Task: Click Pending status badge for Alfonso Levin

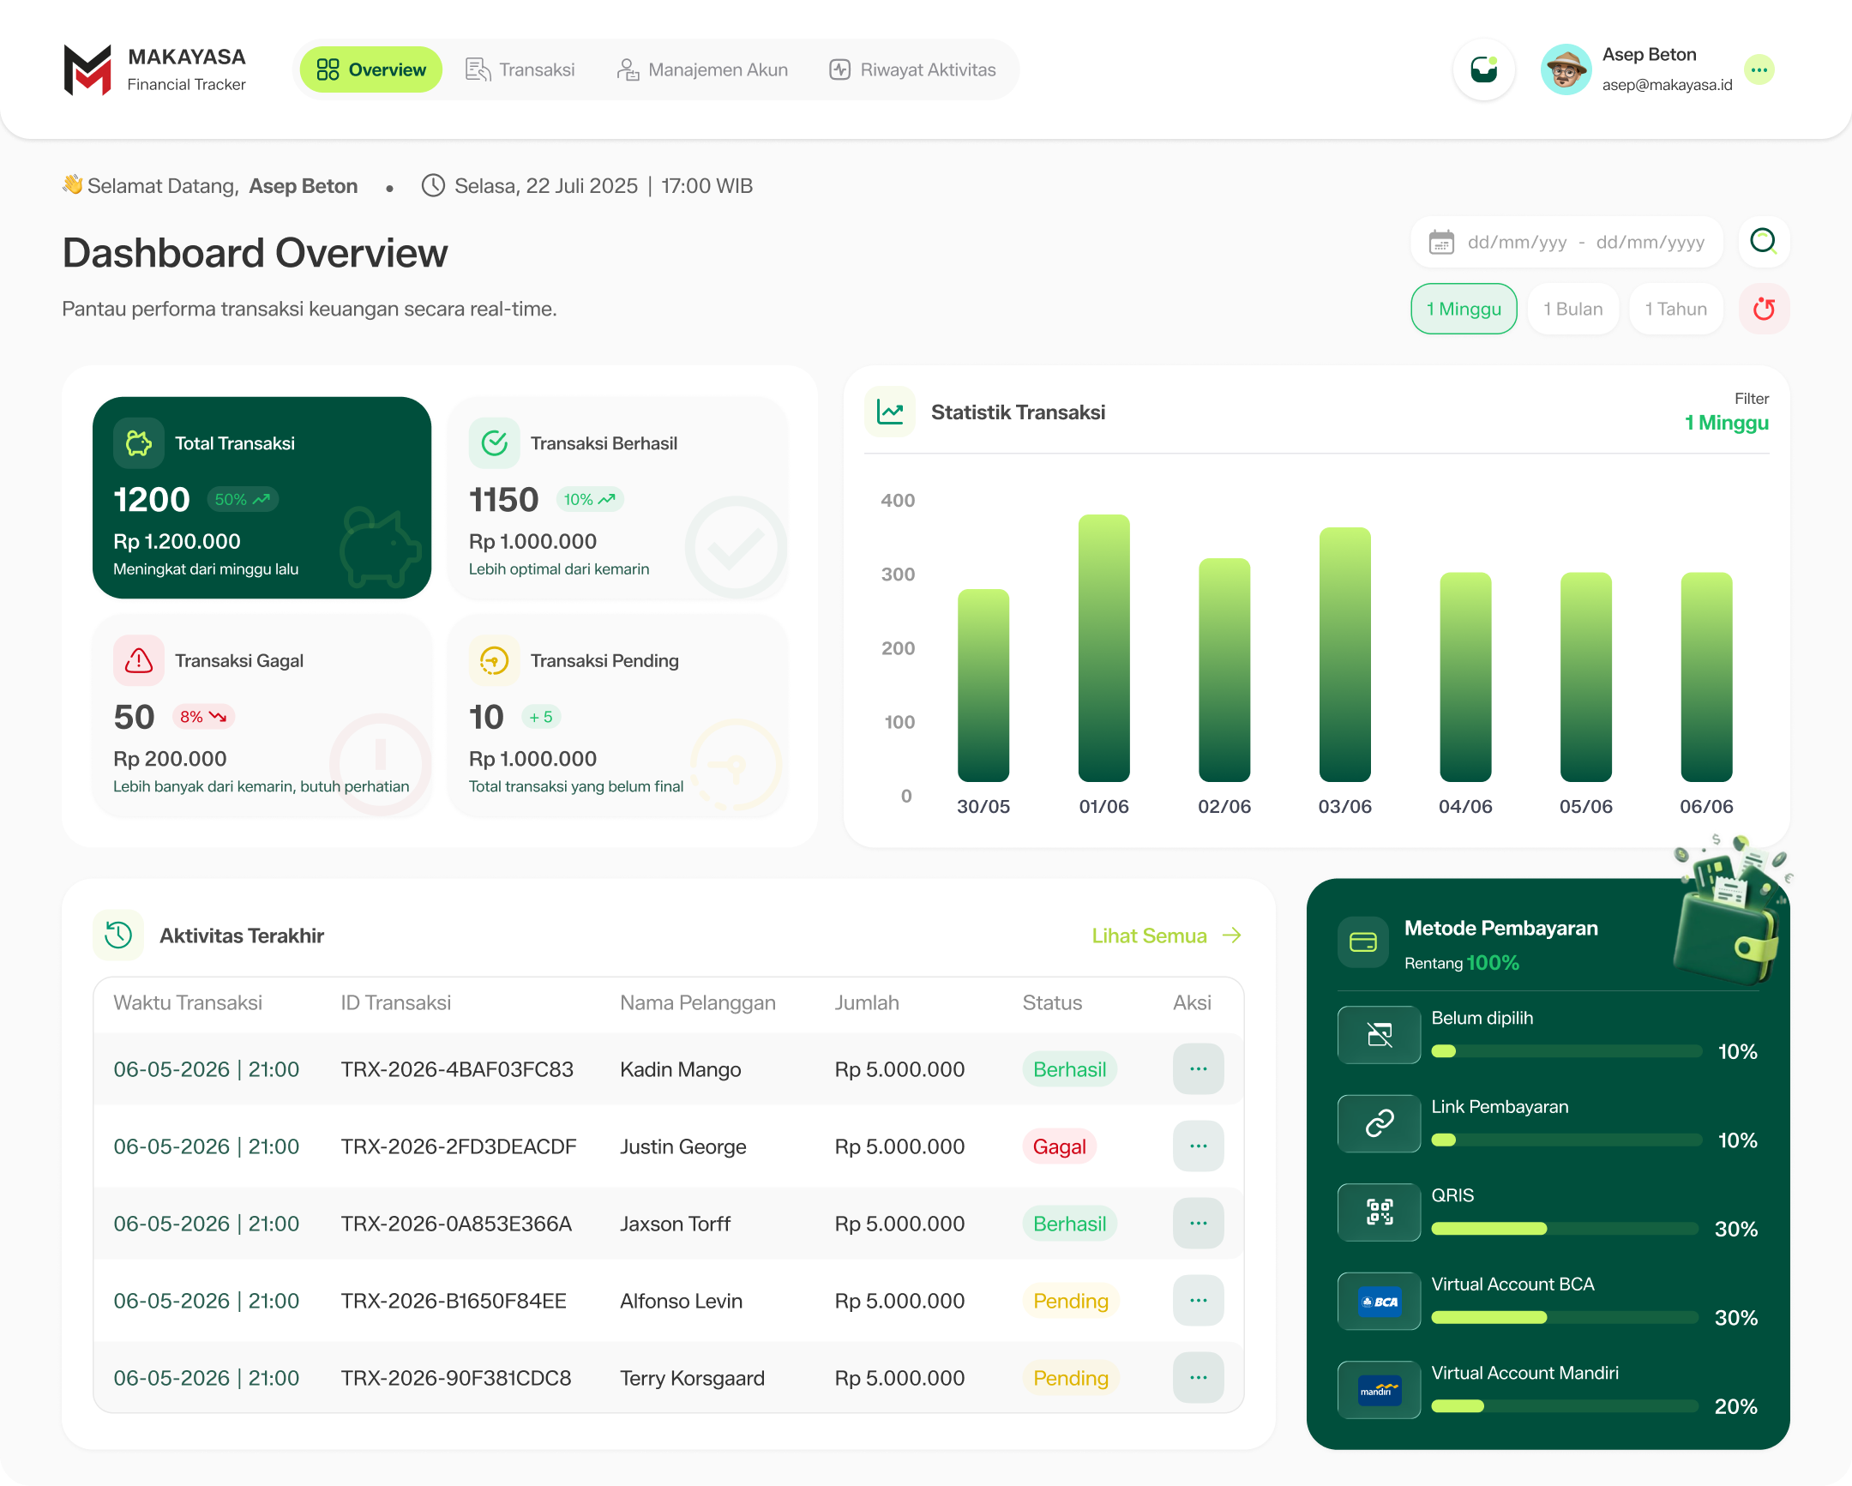Action: pos(1070,1301)
